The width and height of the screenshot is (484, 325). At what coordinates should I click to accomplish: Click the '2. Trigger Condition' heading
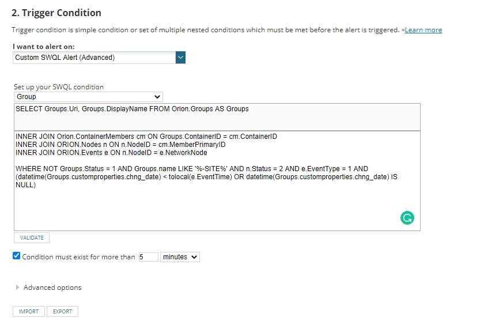[56, 13]
